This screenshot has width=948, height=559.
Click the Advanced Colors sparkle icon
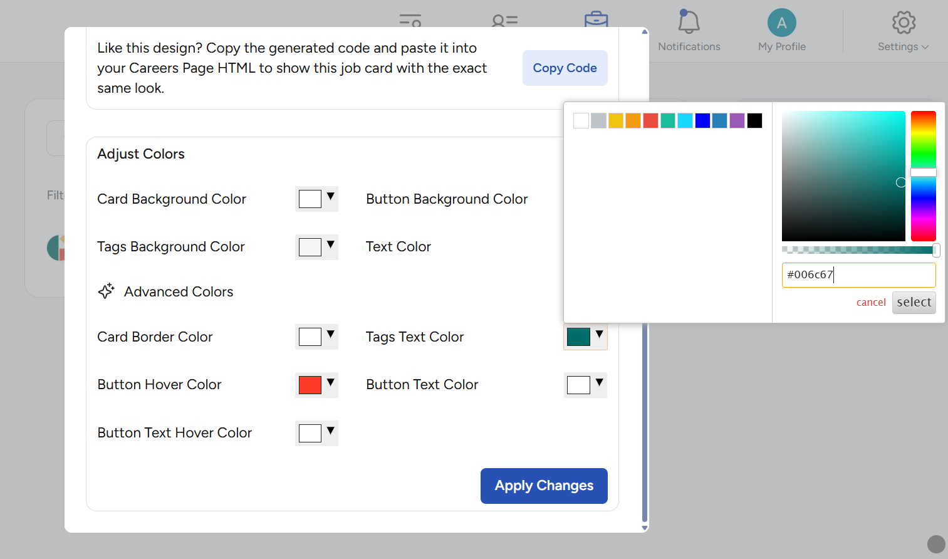[x=107, y=291]
